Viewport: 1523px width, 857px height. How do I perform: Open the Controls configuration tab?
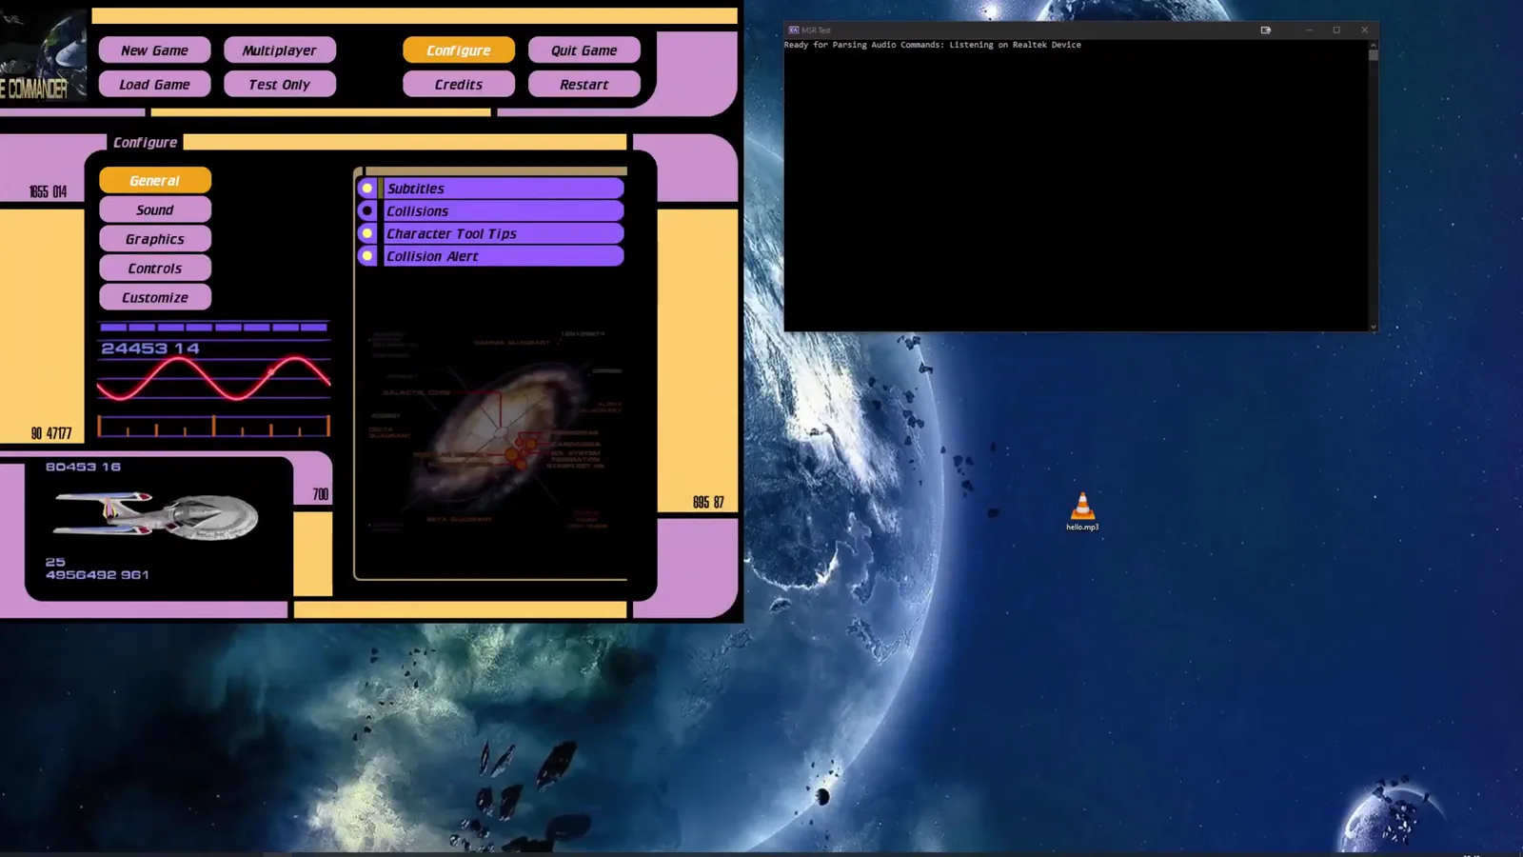coord(155,269)
